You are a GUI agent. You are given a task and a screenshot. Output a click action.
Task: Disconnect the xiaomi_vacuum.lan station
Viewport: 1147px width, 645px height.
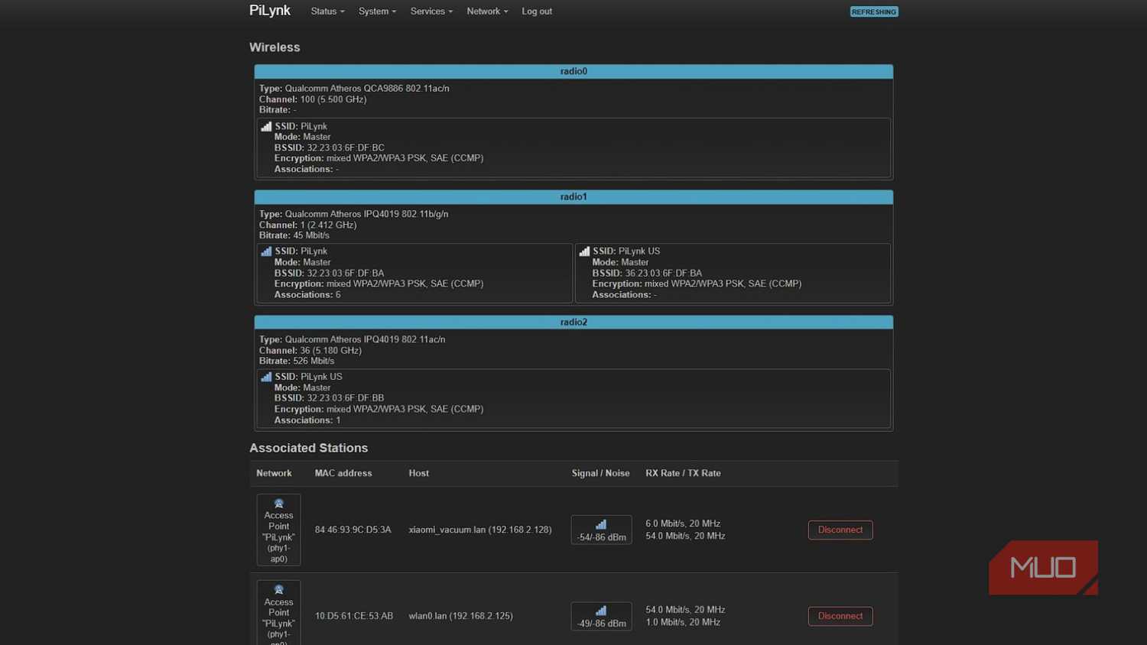pyautogui.click(x=840, y=530)
